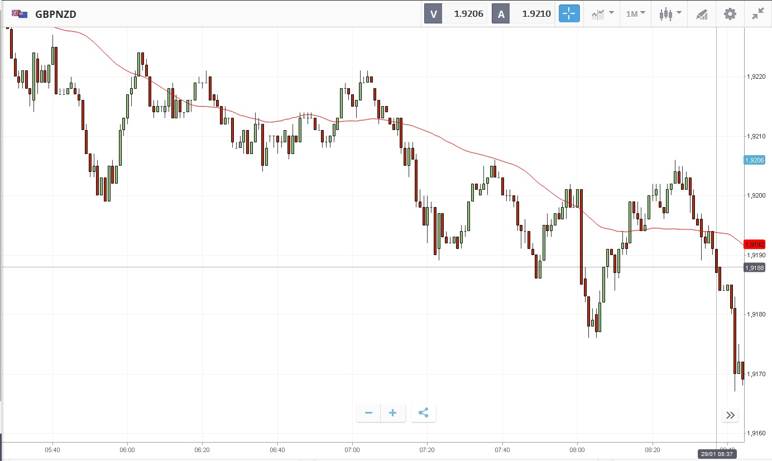The height and width of the screenshot is (461, 772).
Task: Open chart settings gear icon
Action: click(730, 14)
